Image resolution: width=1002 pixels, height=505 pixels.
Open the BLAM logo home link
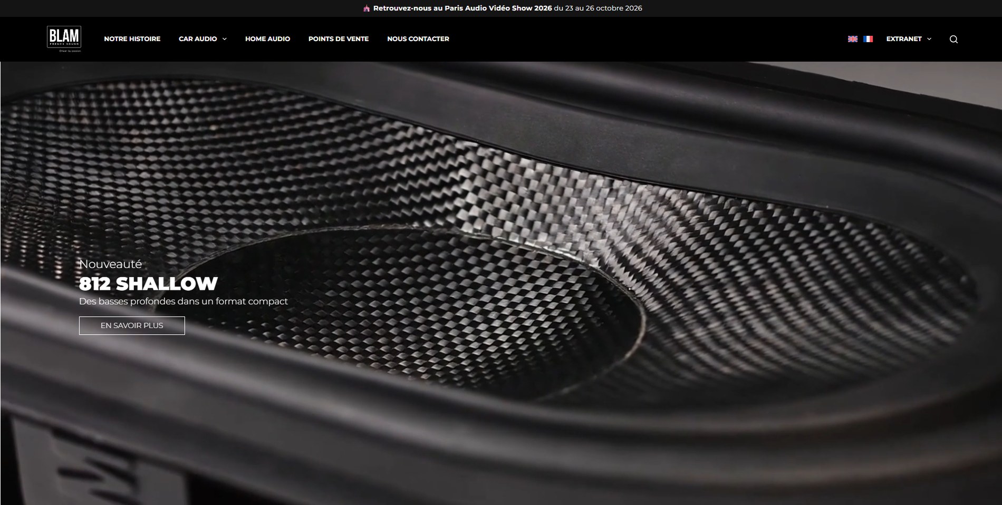coord(64,39)
